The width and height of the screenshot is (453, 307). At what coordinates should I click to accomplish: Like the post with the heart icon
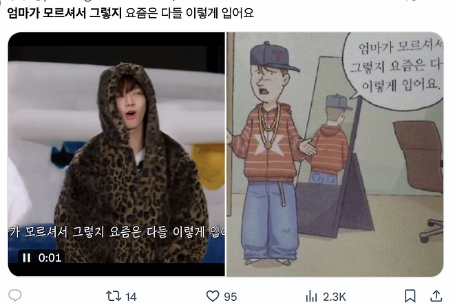pos(213,296)
